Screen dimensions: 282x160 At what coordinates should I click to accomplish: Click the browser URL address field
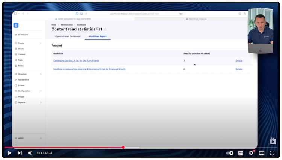click(x=135, y=14)
